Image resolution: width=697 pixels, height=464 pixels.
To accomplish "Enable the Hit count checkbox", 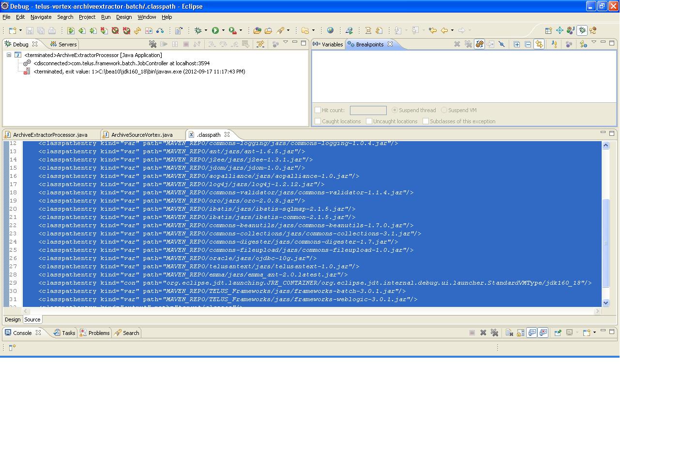I will click(318, 110).
